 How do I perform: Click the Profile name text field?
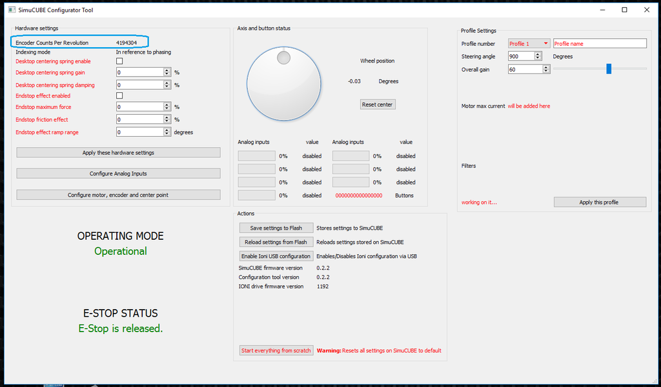600,43
